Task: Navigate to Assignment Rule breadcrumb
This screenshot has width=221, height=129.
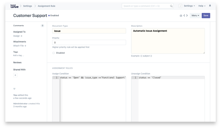Action: 46,6
